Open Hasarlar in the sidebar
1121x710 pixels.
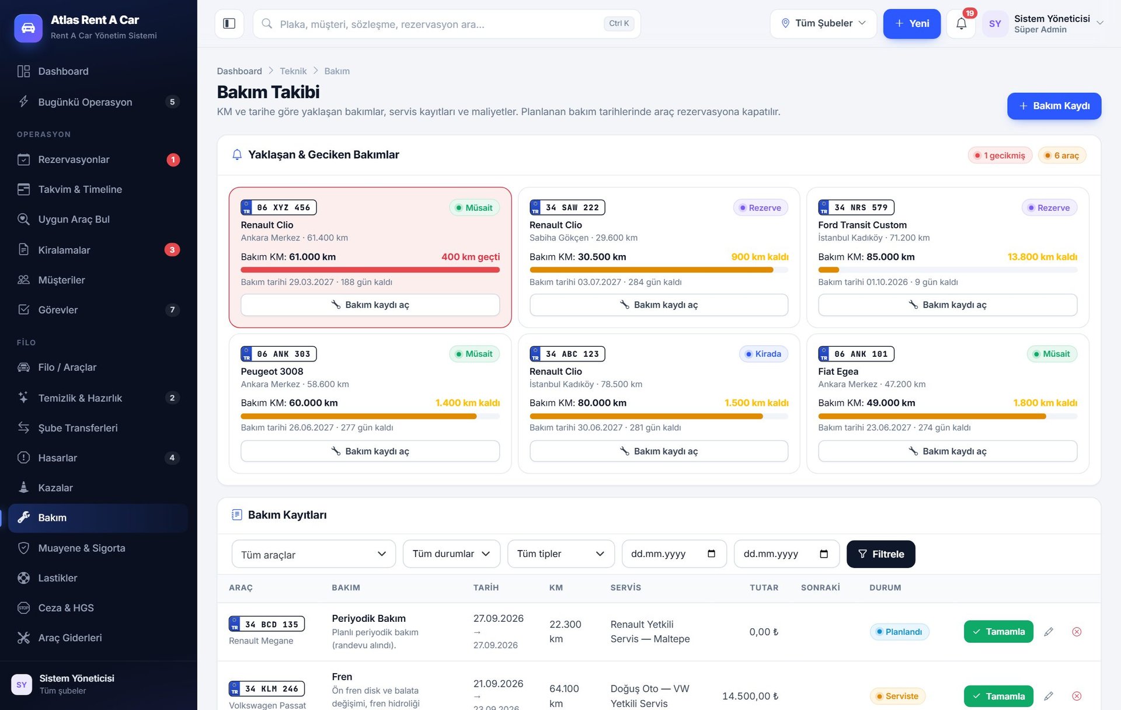(98, 458)
